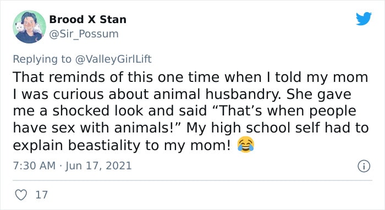Open the @ValleyGirlLift mention link
This screenshot has height=210, width=385.
[x=113, y=59]
